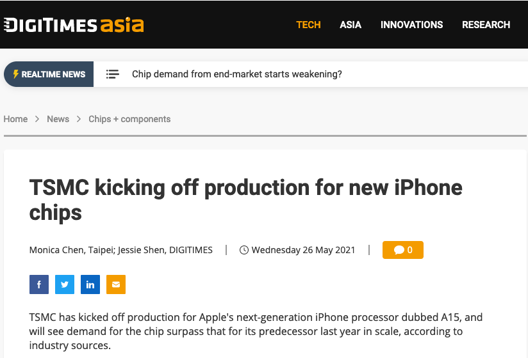This screenshot has height=358, width=528.
Task: Open the TECH menu
Action: tap(308, 24)
